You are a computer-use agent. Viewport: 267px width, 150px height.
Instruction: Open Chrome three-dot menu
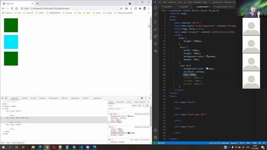coord(149,8)
